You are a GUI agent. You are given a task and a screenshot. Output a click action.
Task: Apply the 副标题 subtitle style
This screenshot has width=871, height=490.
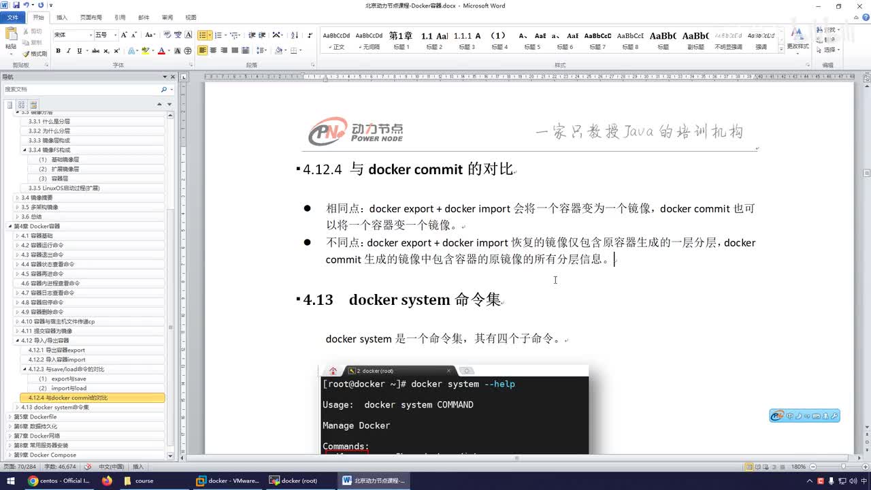(695, 41)
